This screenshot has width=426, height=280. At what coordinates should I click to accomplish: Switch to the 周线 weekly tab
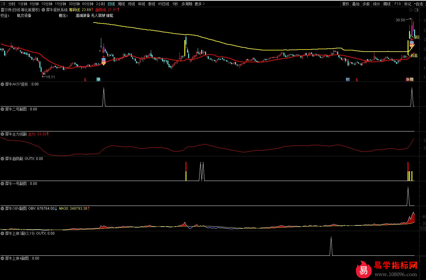tap(121, 4)
